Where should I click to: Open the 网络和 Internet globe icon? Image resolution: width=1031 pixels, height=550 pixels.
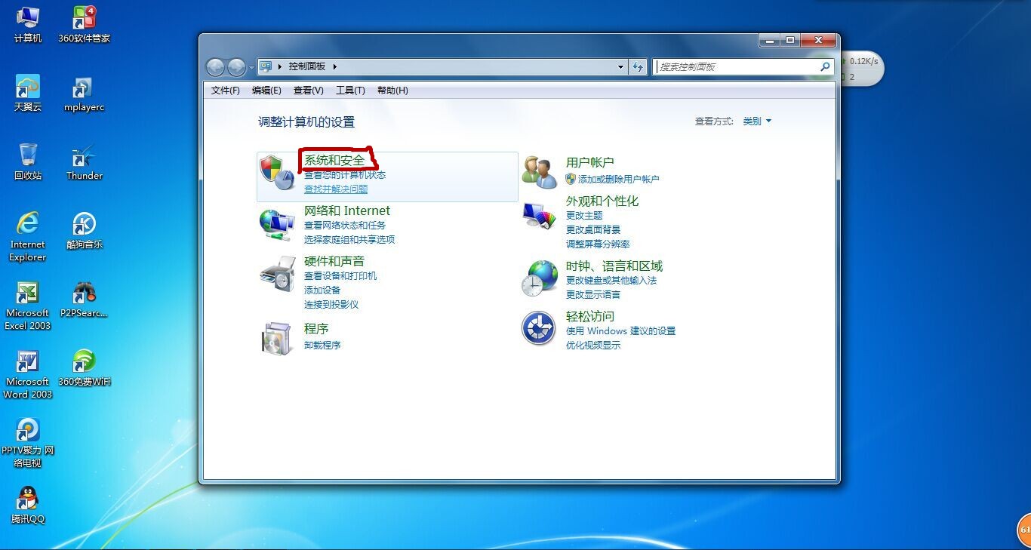277,224
